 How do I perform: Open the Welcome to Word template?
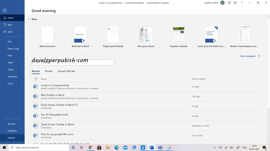(x=80, y=37)
